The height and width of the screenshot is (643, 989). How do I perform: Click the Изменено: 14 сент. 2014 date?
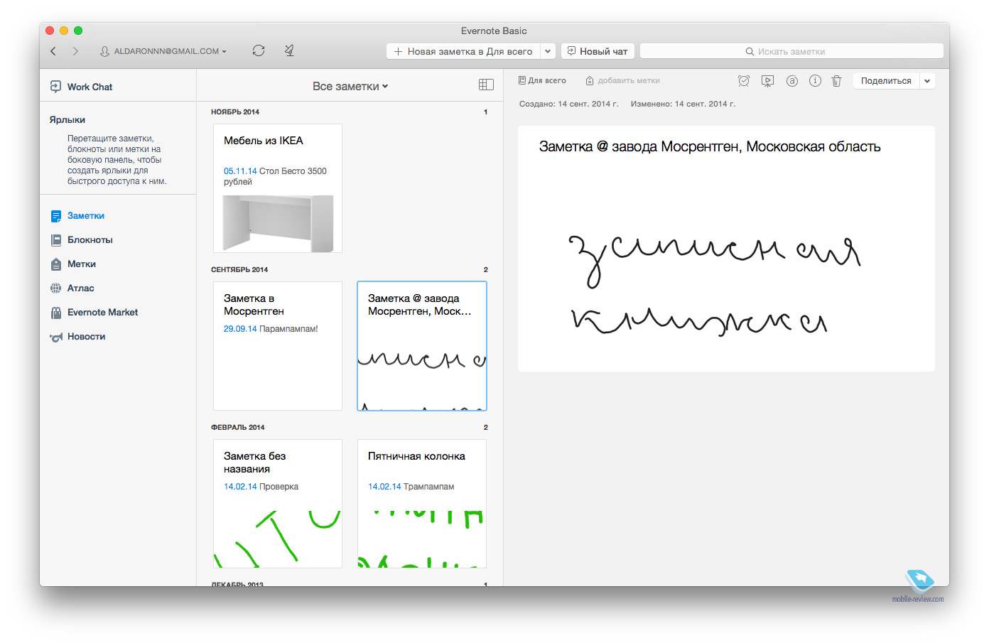pos(683,104)
